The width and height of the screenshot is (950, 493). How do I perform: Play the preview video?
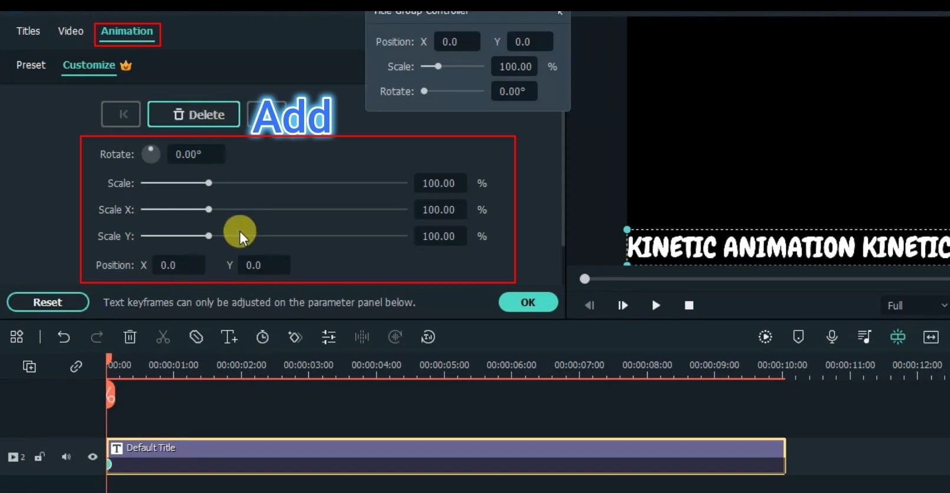coord(656,305)
